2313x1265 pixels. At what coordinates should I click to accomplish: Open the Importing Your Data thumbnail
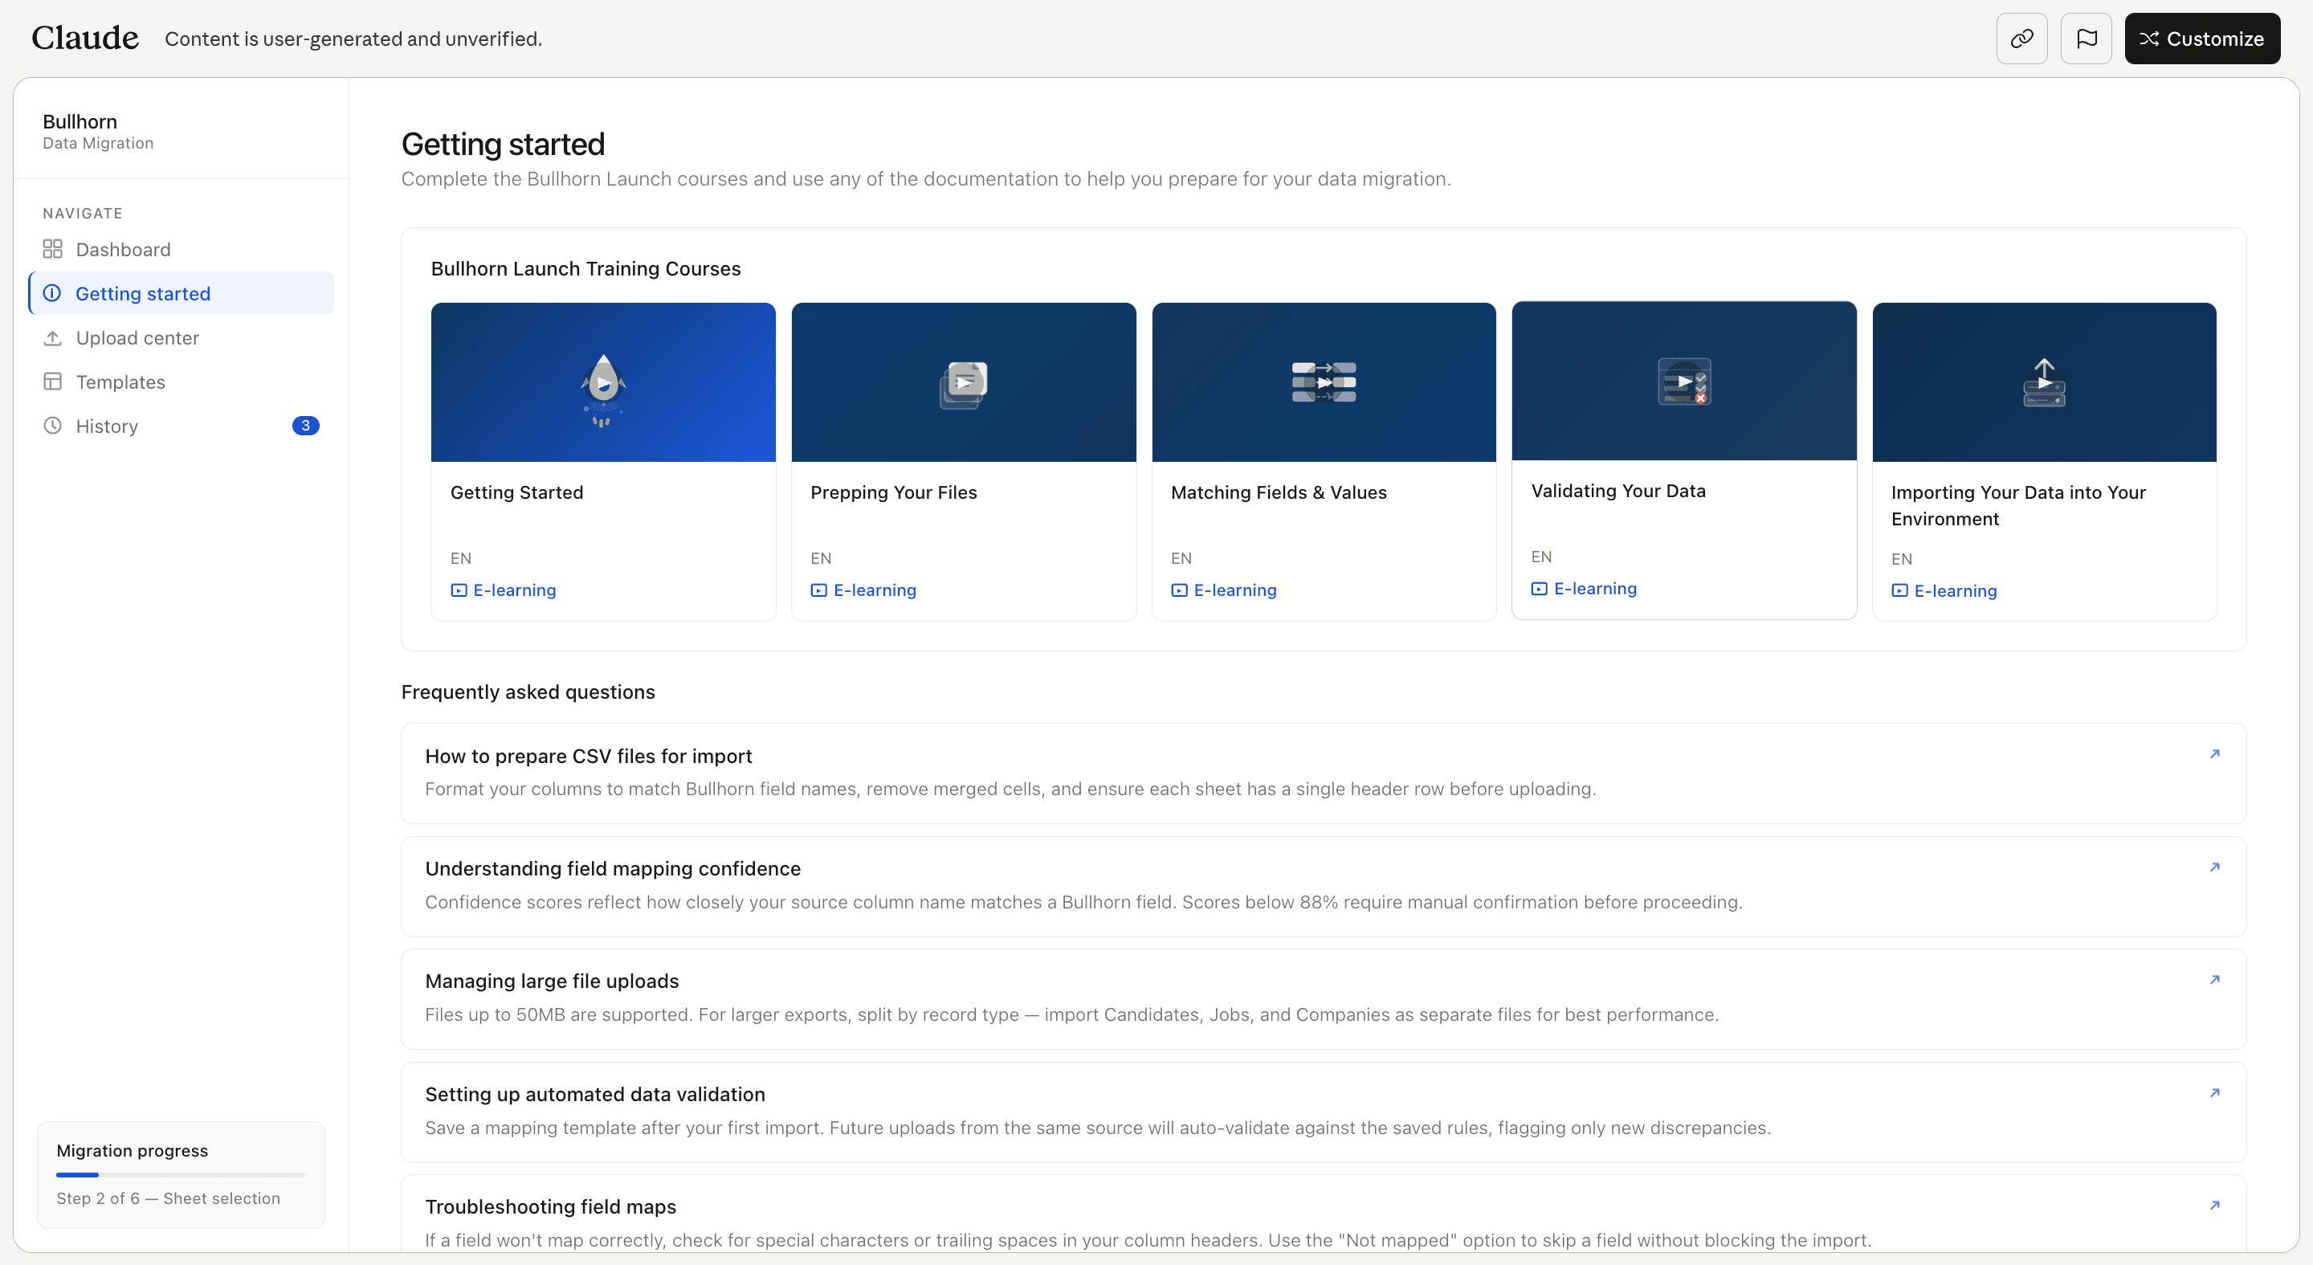(2045, 382)
